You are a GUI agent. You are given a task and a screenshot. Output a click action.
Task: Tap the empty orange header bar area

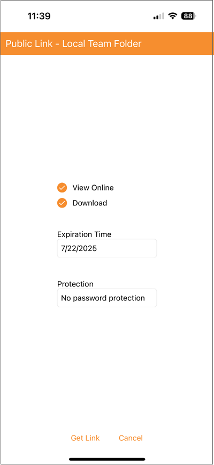(x=178, y=43)
